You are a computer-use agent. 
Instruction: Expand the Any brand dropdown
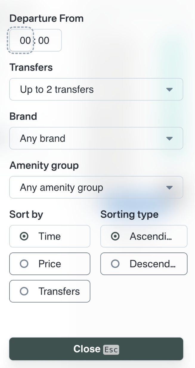(x=96, y=138)
